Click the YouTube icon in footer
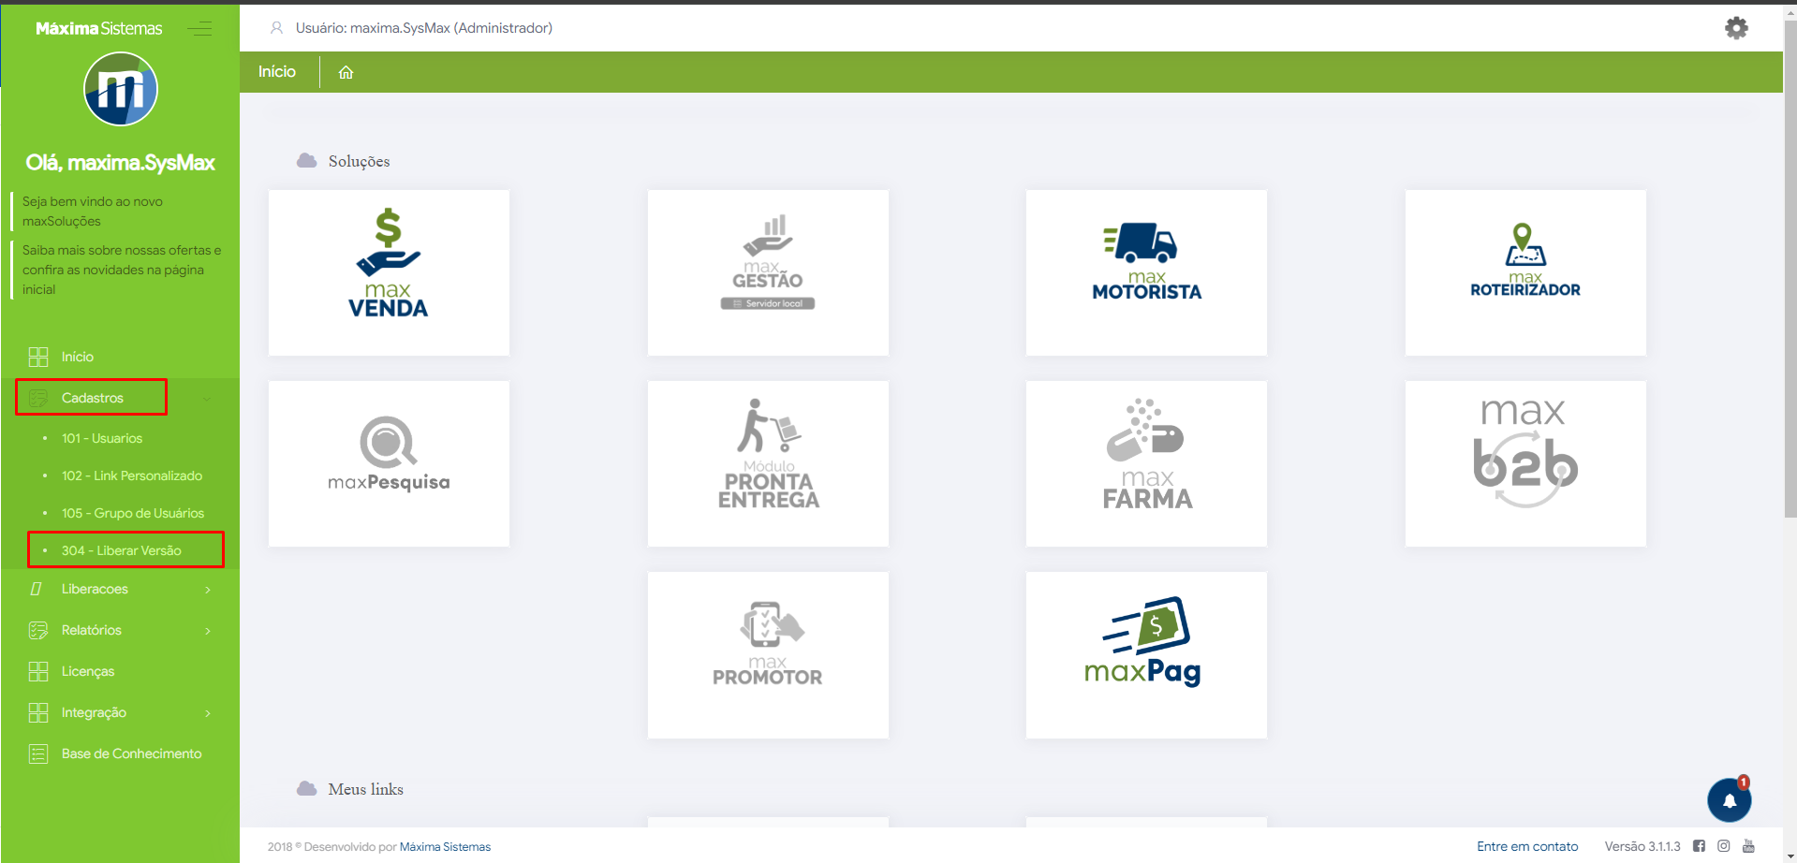The image size is (1797, 863). point(1748,846)
